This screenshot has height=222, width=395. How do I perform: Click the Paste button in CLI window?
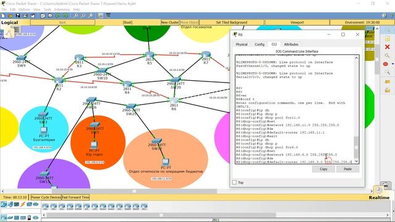point(347,169)
